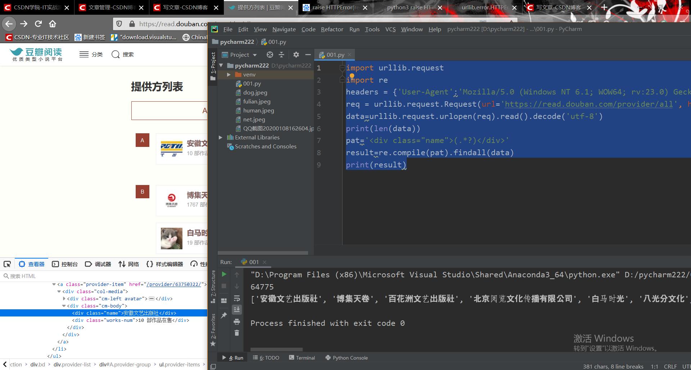This screenshot has height=370, width=691.
Task: Toggle soft-wrap in Run console
Action: (x=237, y=298)
